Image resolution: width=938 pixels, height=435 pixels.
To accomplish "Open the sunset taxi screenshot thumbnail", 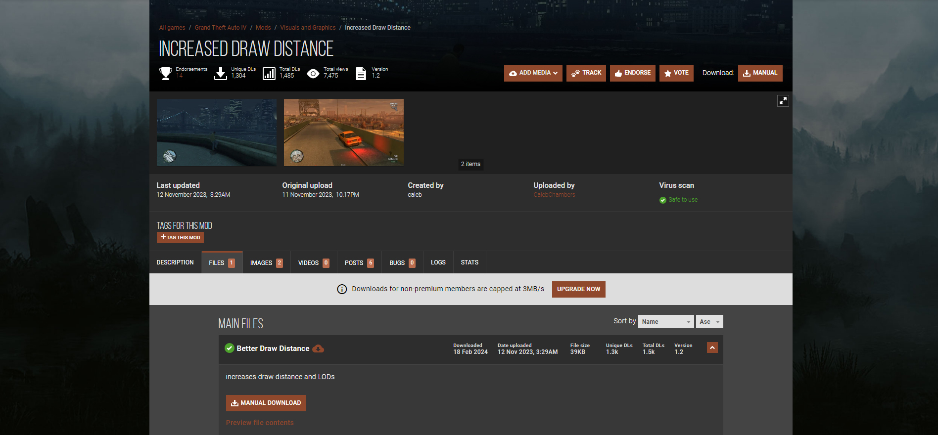I will click(x=344, y=132).
